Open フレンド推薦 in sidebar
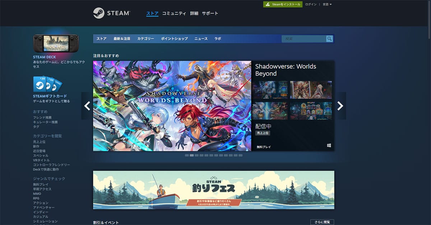Viewport: 431px width, 225px height. (42, 118)
